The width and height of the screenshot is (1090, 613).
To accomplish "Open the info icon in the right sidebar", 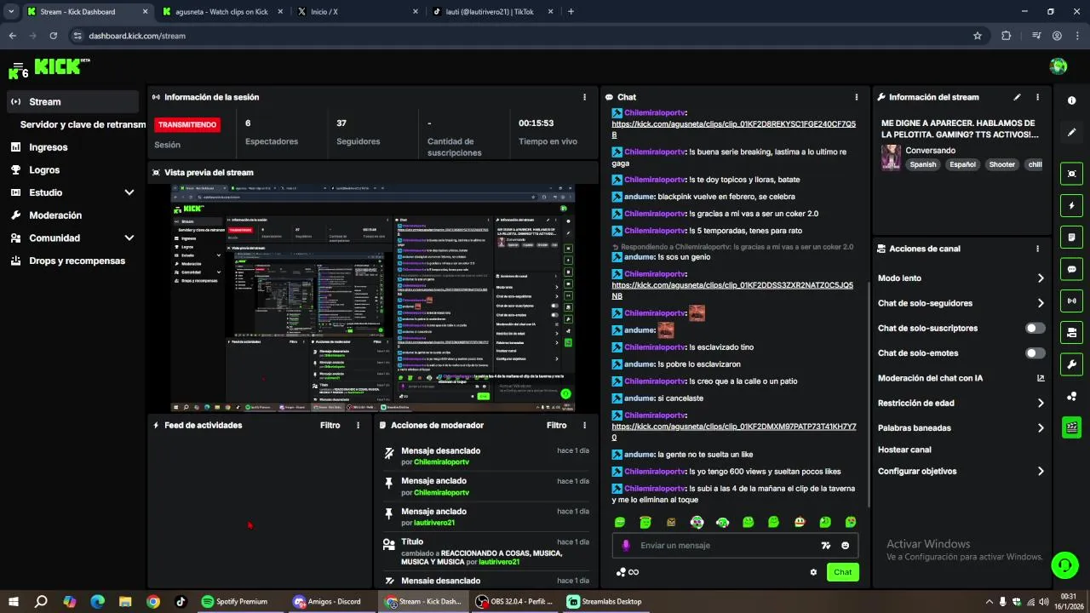I will [x=1071, y=100].
